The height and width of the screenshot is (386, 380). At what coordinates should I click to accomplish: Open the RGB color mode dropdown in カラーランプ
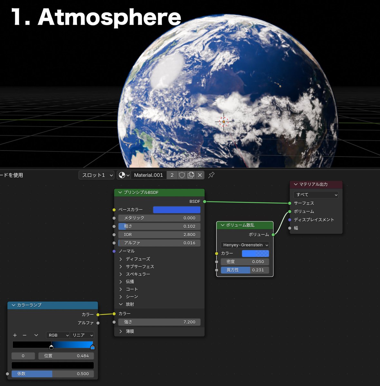coord(58,335)
